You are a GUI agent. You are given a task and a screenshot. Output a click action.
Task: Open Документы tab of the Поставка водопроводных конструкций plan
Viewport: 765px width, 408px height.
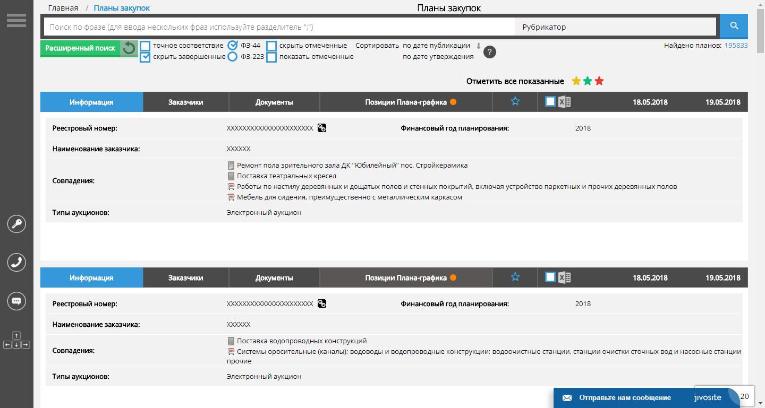pos(274,277)
